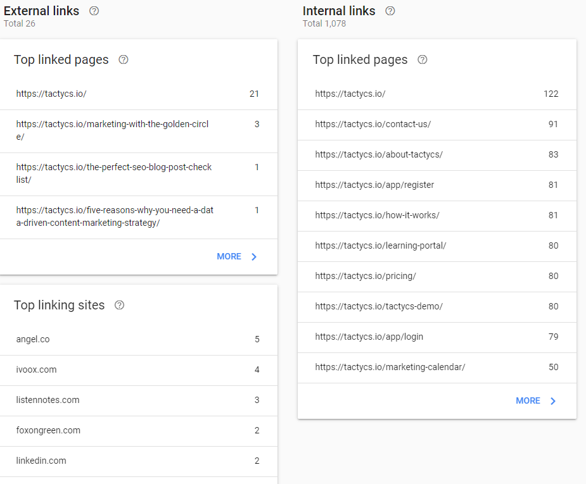Open help for Top linking sites

[120, 305]
